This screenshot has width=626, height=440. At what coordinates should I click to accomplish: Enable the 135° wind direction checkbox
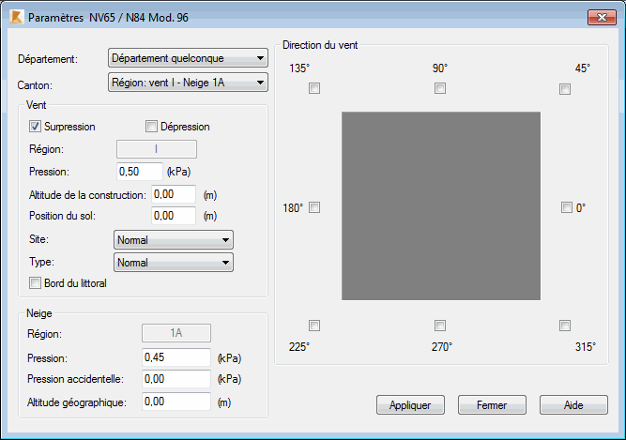pos(314,88)
